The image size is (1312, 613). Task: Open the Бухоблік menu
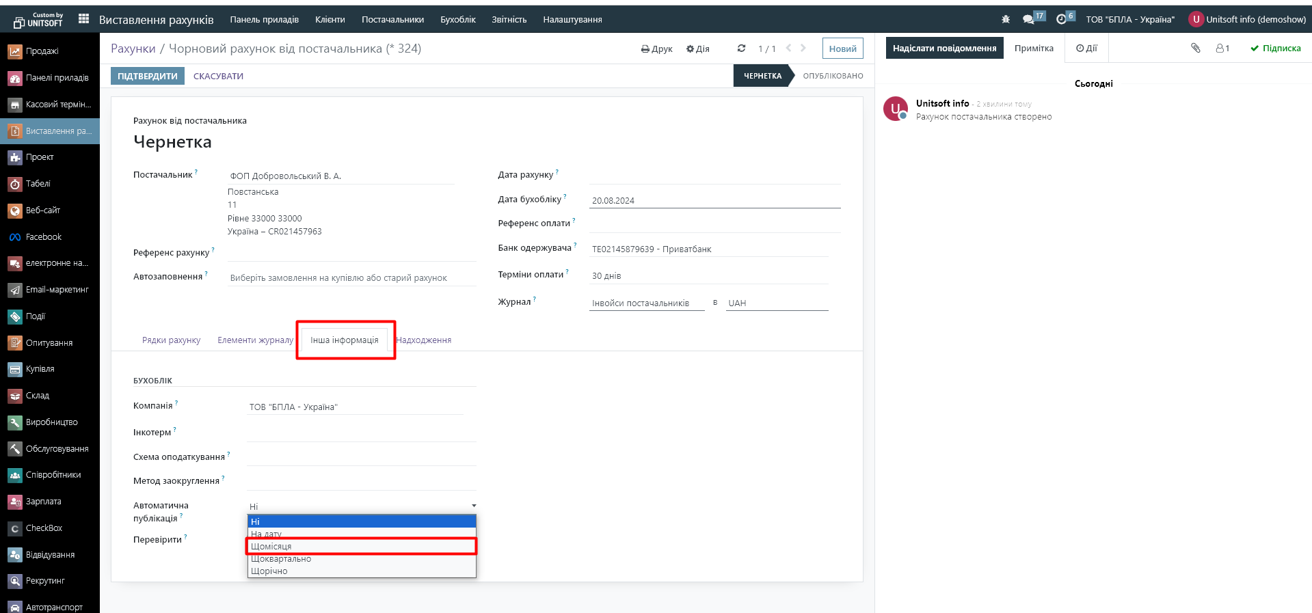click(457, 19)
